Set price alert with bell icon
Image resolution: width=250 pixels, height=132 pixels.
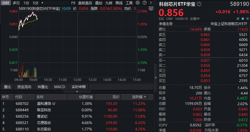coord(243,19)
